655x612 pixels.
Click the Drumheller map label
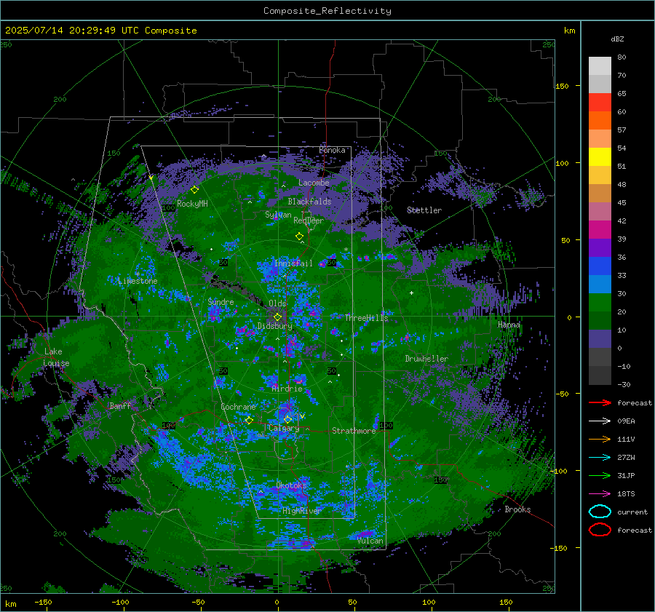426,359
